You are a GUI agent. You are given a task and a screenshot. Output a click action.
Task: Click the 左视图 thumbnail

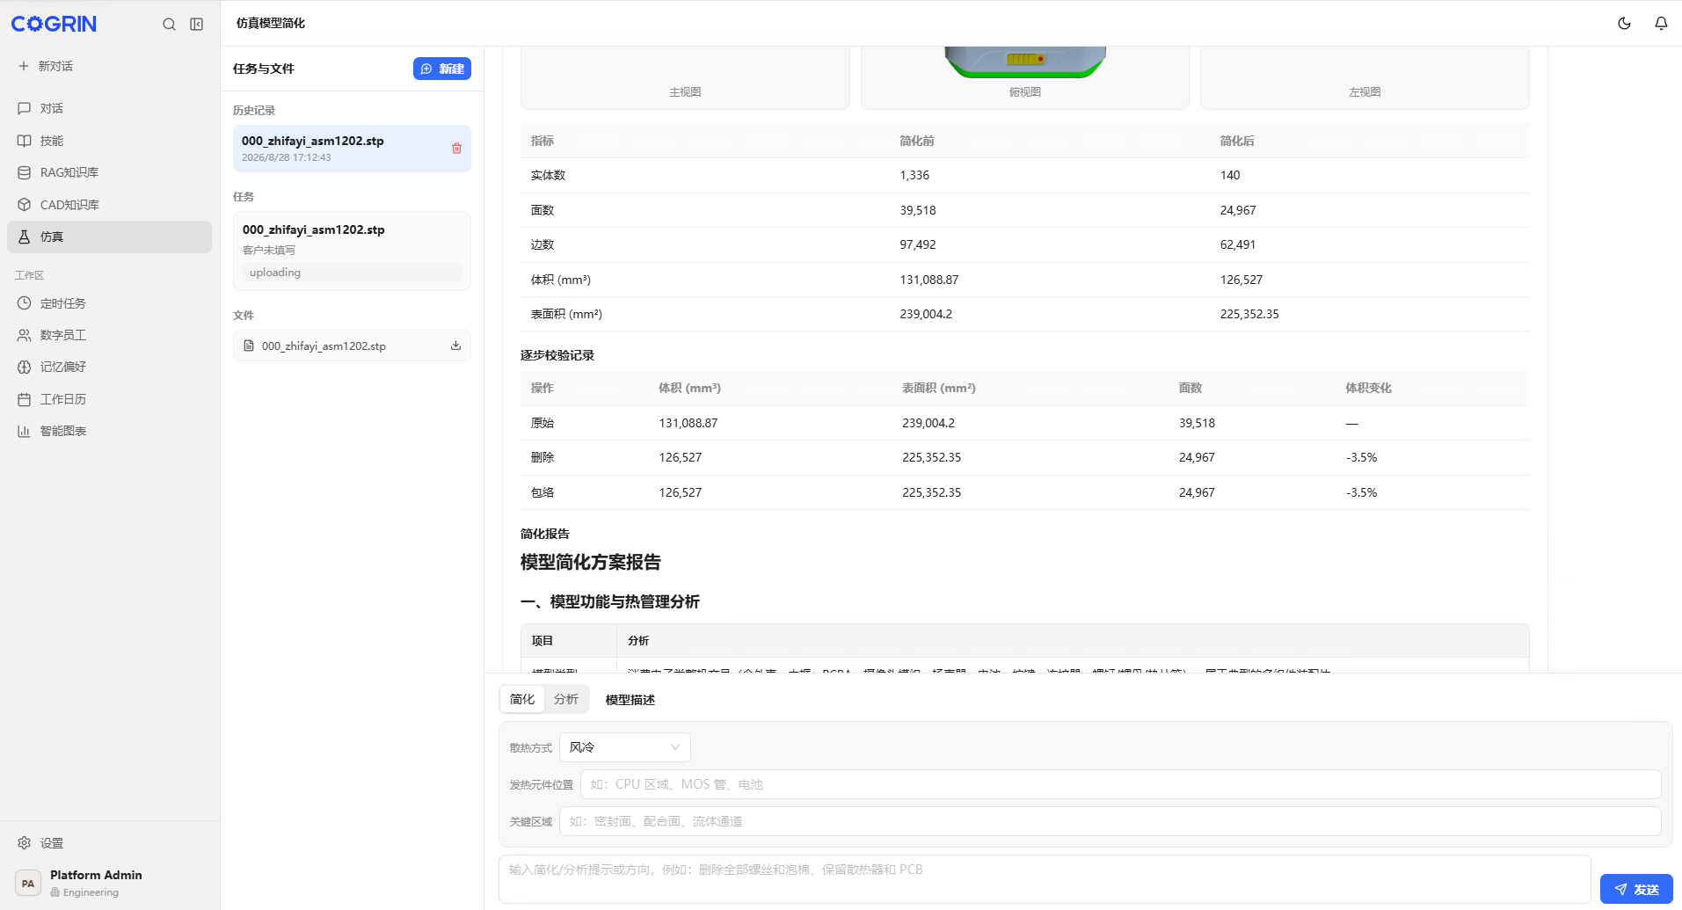point(1365,77)
